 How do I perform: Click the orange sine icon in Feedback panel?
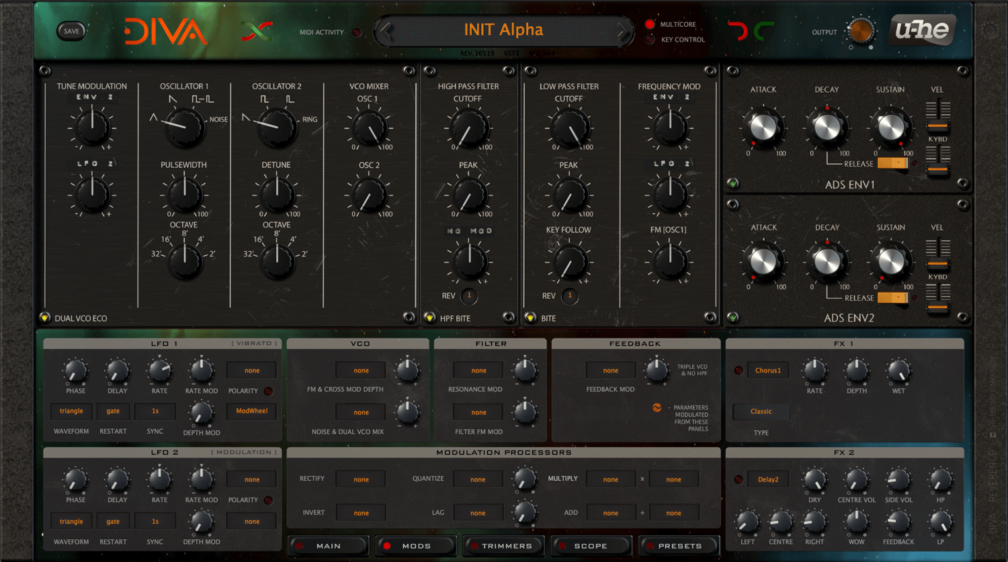coord(657,408)
